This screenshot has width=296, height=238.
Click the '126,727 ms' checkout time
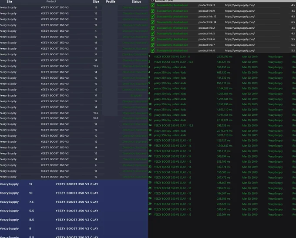[223, 141]
